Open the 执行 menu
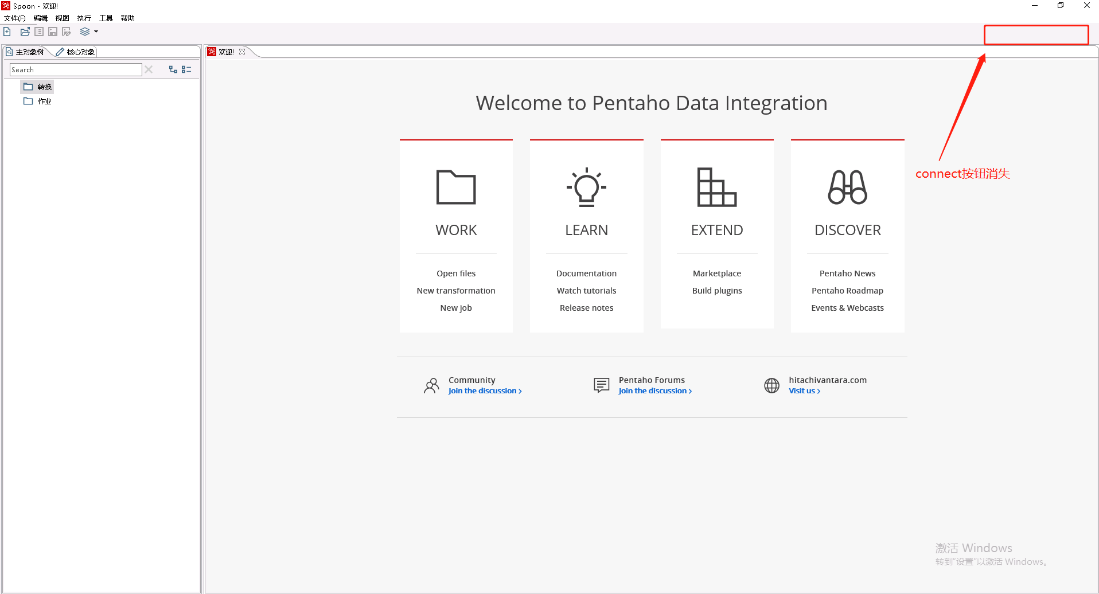Image resolution: width=1099 pixels, height=594 pixels. click(x=84, y=18)
